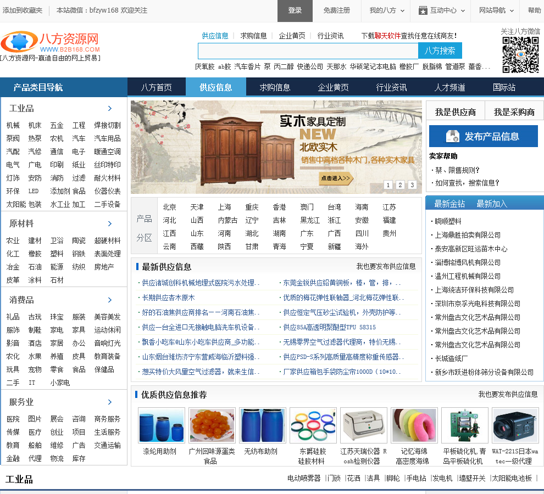Open 八方首页 in main navigation
Image resolution: width=544 pixels, height=494 pixels.
click(x=157, y=87)
